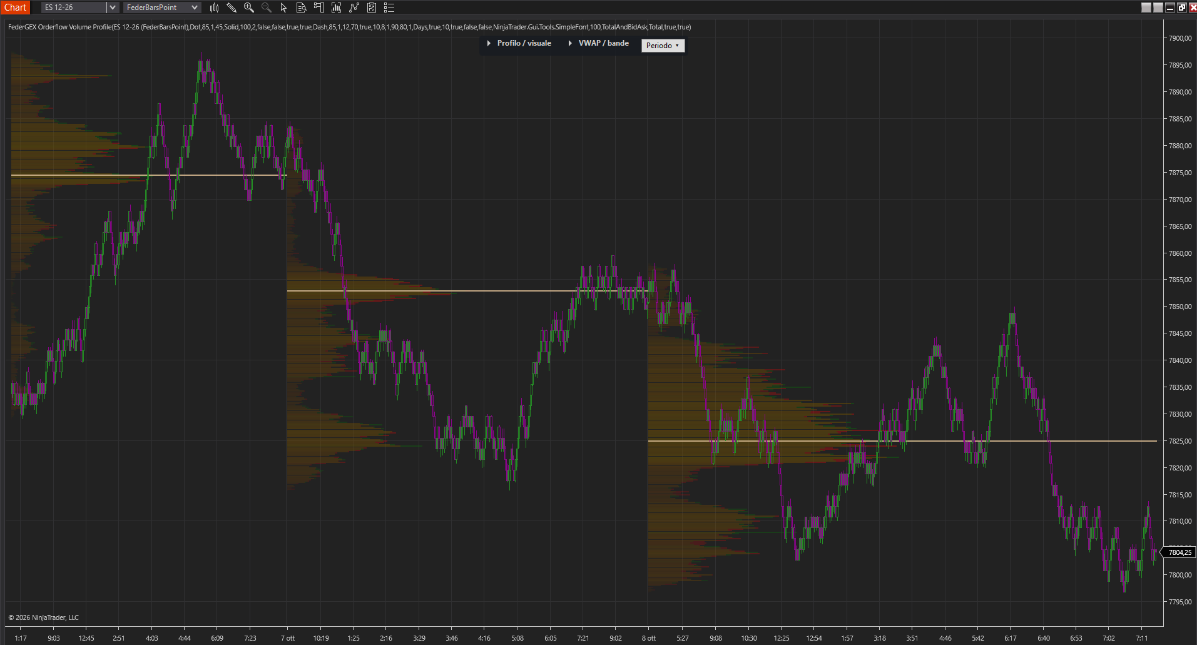Image resolution: width=1197 pixels, height=645 pixels.
Task: Click the second gray window link button
Action: [1158, 8]
